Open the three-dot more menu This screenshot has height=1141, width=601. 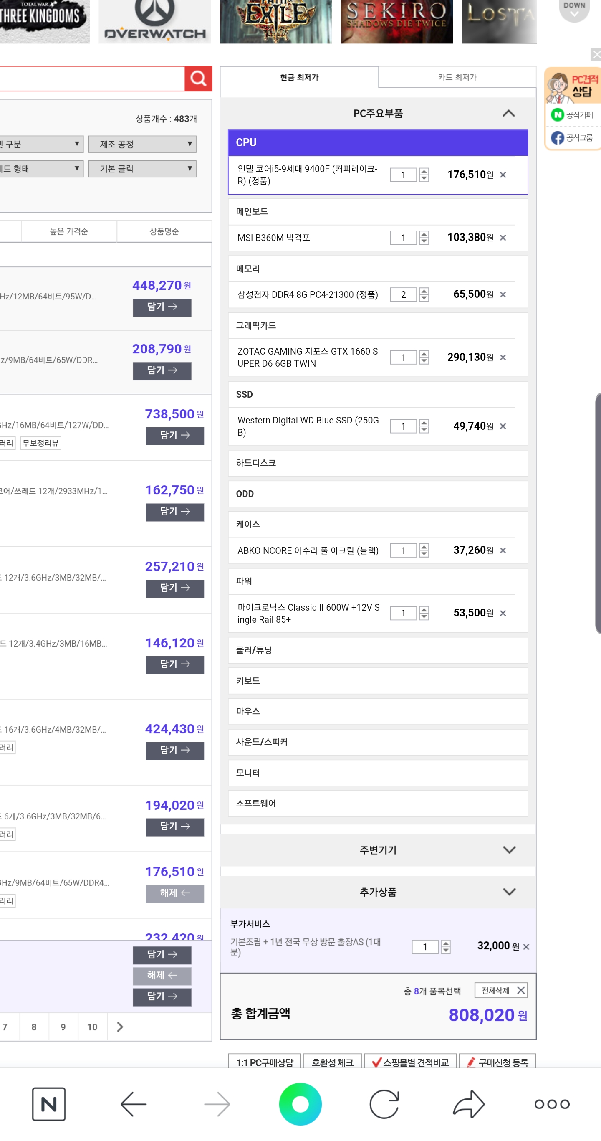(551, 1104)
